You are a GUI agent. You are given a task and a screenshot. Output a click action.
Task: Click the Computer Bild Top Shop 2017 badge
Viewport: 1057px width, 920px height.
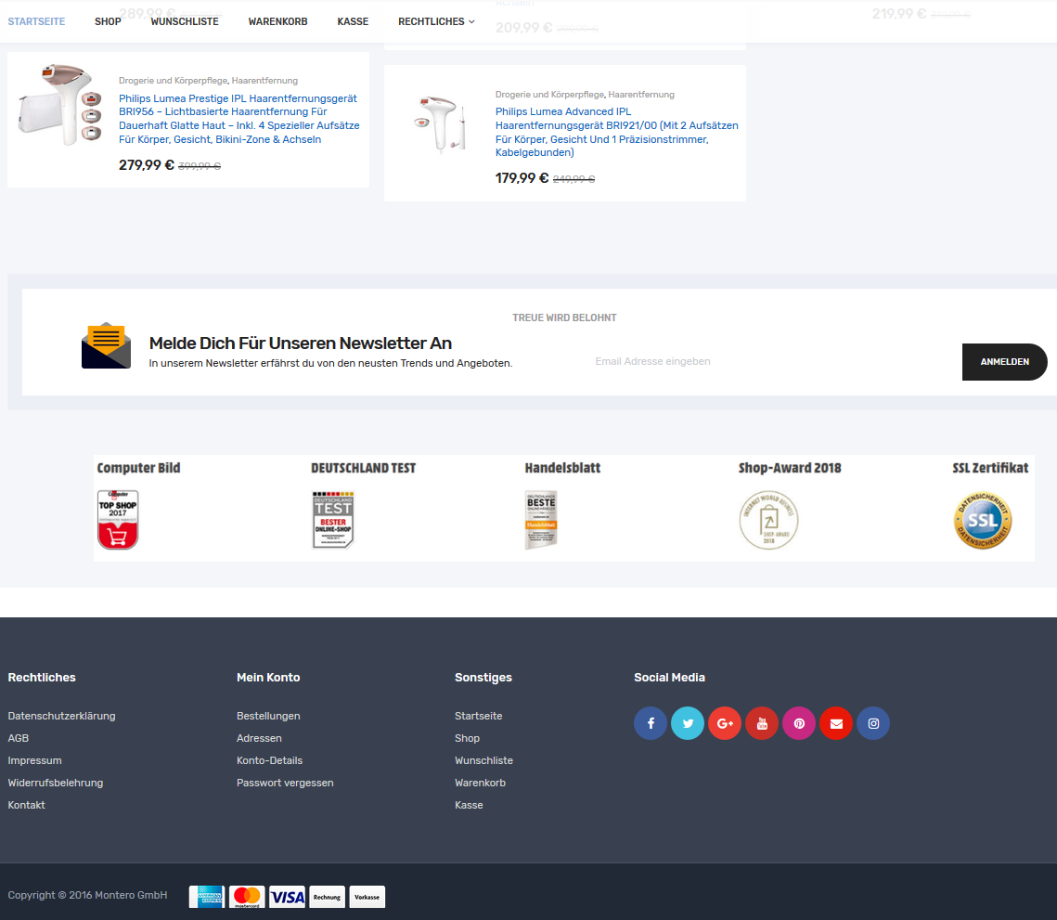118,519
